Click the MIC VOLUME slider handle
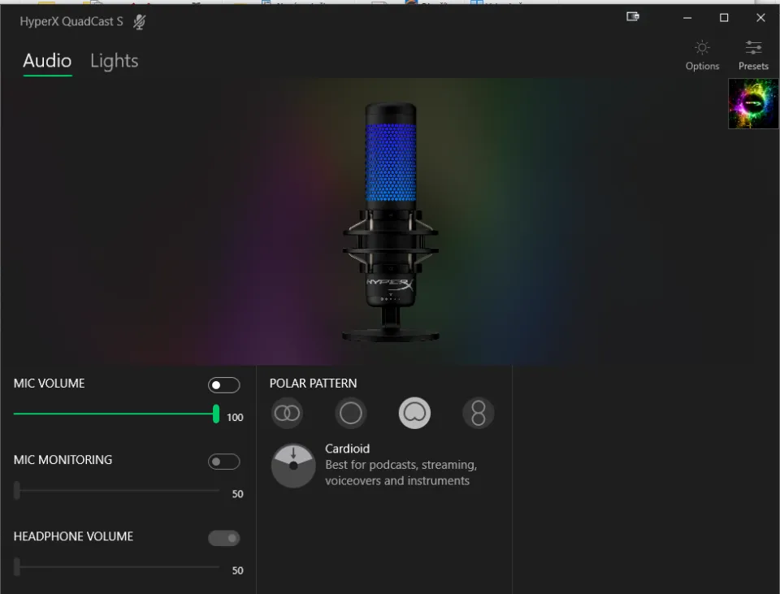The image size is (780, 594). (x=216, y=414)
